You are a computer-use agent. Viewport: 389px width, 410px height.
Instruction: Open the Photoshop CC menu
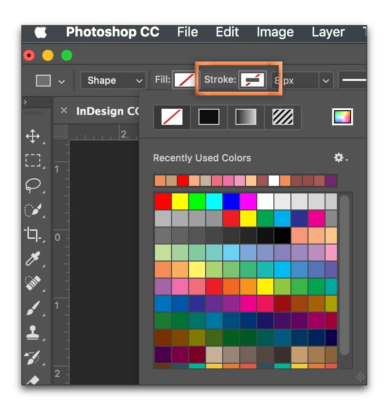pyautogui.click(x=113, y=32)
